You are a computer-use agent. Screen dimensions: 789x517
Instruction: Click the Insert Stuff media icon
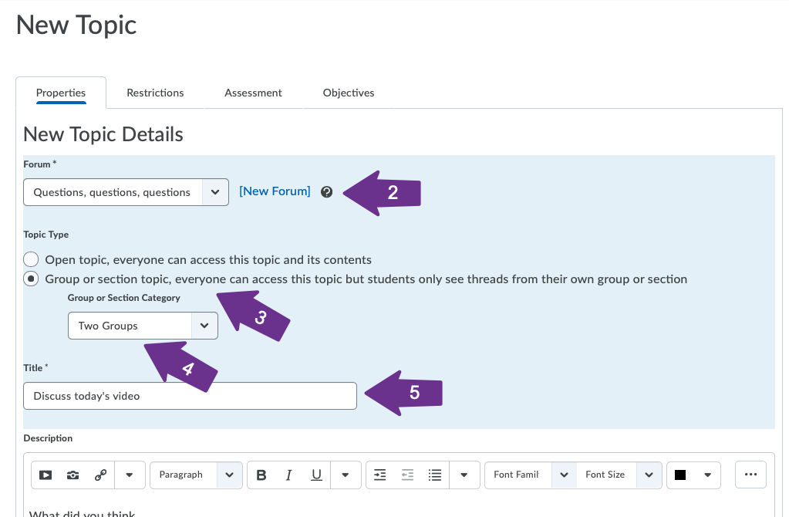click(x=46, y=475)
